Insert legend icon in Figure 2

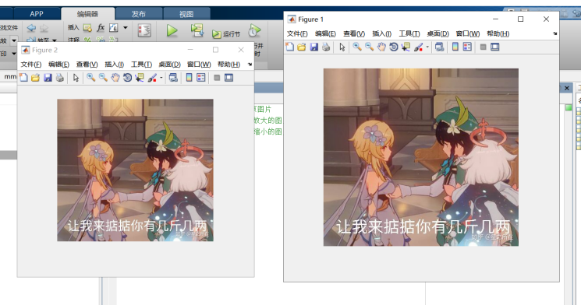pyautogui.click(x=201, y=78)
